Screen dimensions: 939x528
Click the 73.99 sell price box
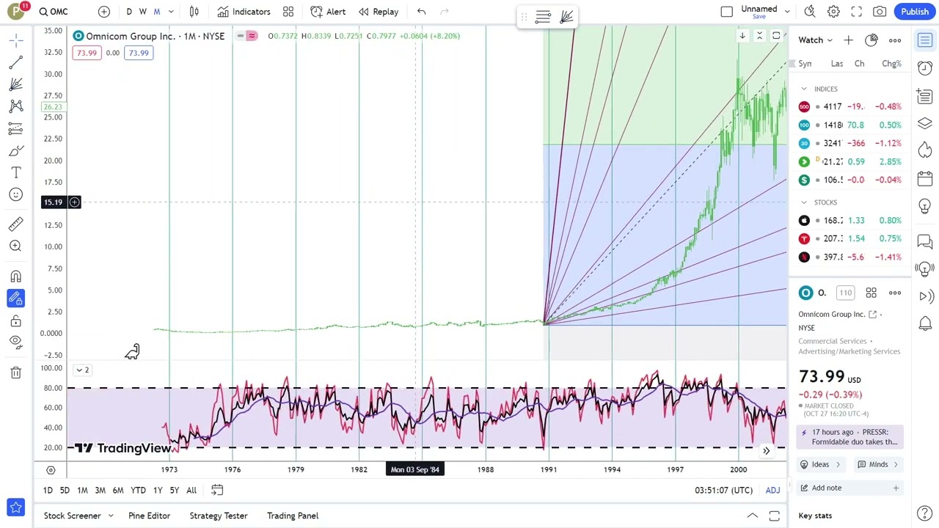coord(87,53)
